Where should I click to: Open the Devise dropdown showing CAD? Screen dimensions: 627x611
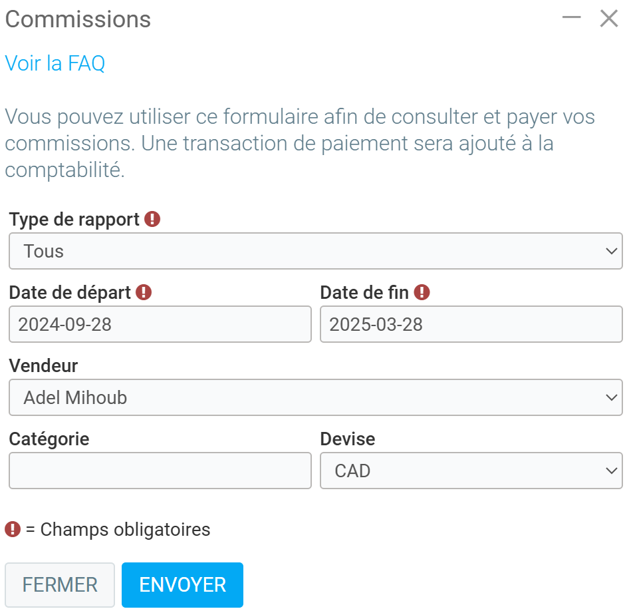[x=471, y=471]
